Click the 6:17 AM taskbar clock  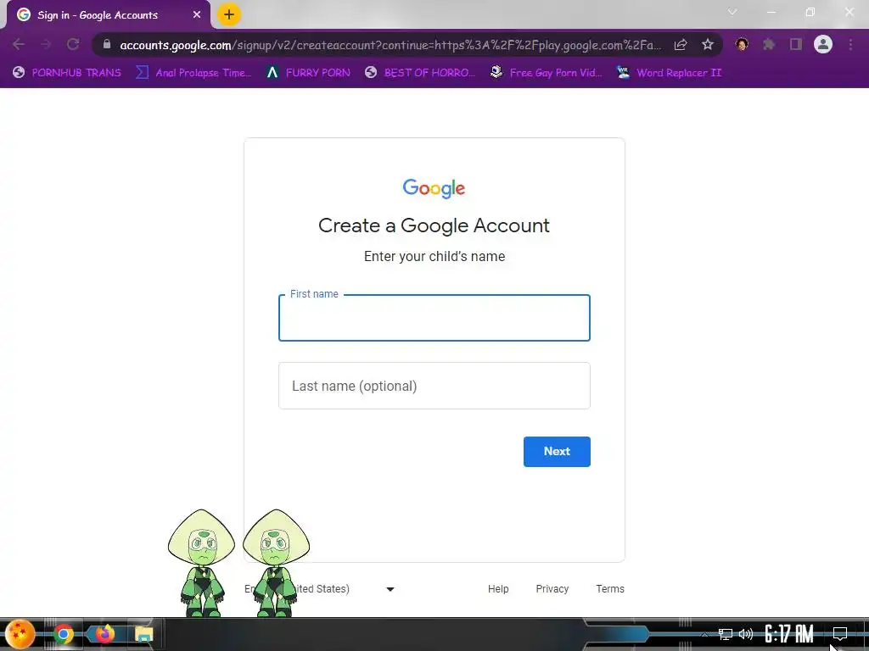[789, 634]
